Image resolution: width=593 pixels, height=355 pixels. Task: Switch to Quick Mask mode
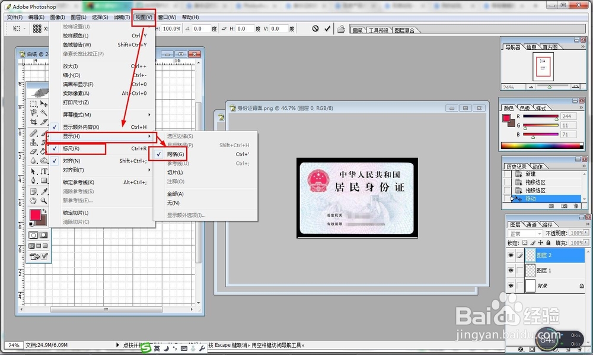43,235
